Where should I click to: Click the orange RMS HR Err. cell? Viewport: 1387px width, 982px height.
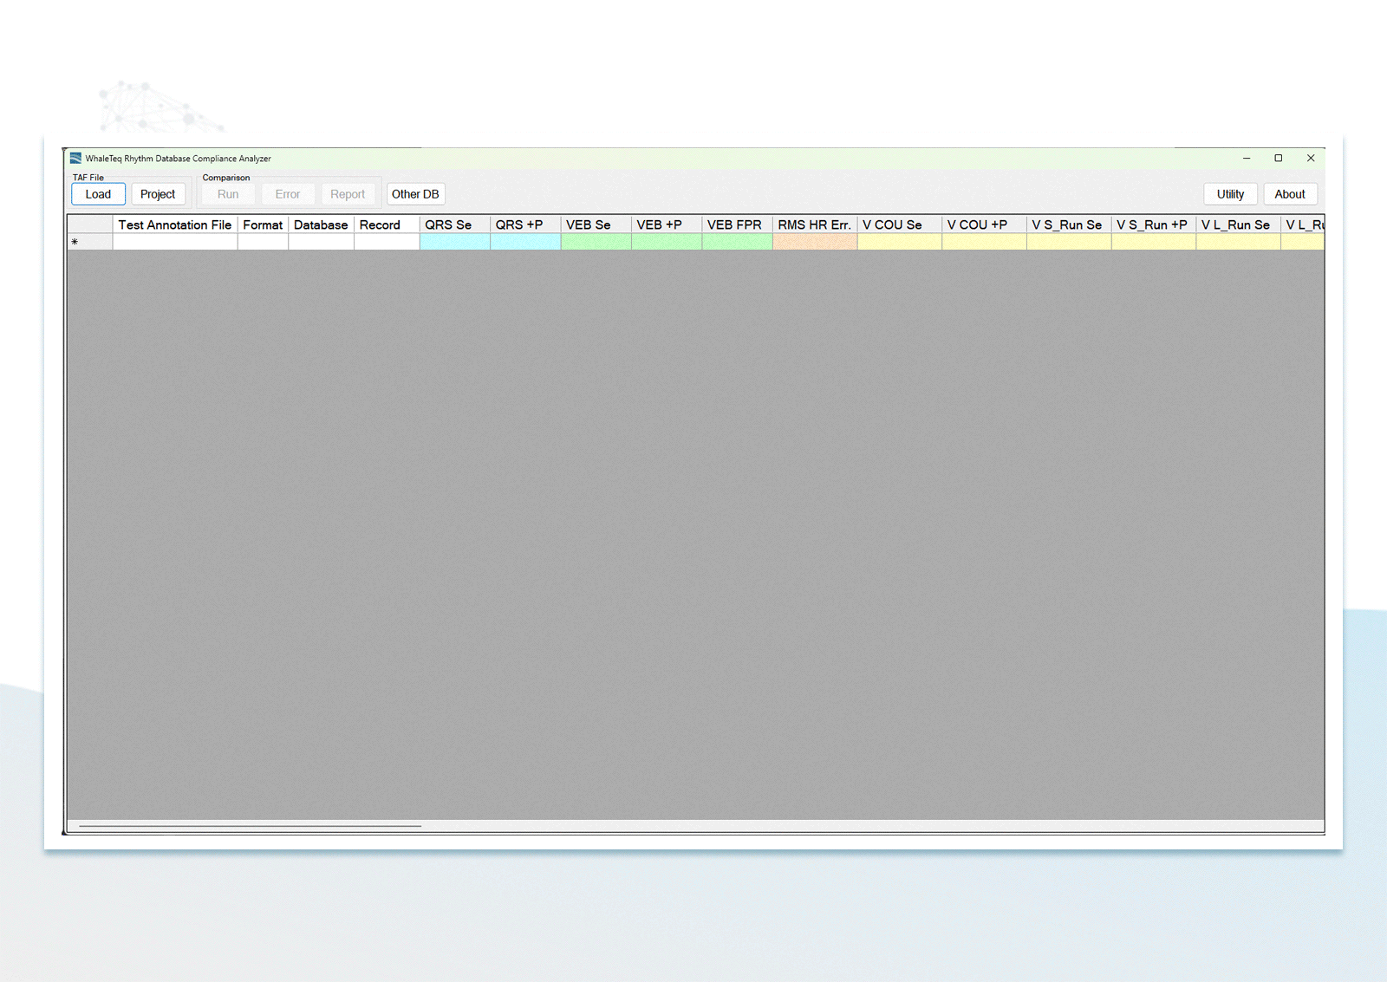click(815, 242)
